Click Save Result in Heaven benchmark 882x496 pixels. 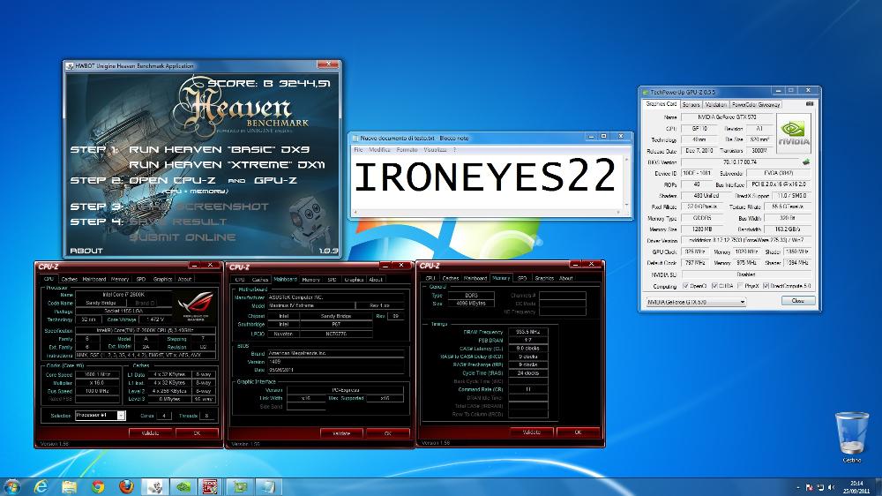pos(178,222)
